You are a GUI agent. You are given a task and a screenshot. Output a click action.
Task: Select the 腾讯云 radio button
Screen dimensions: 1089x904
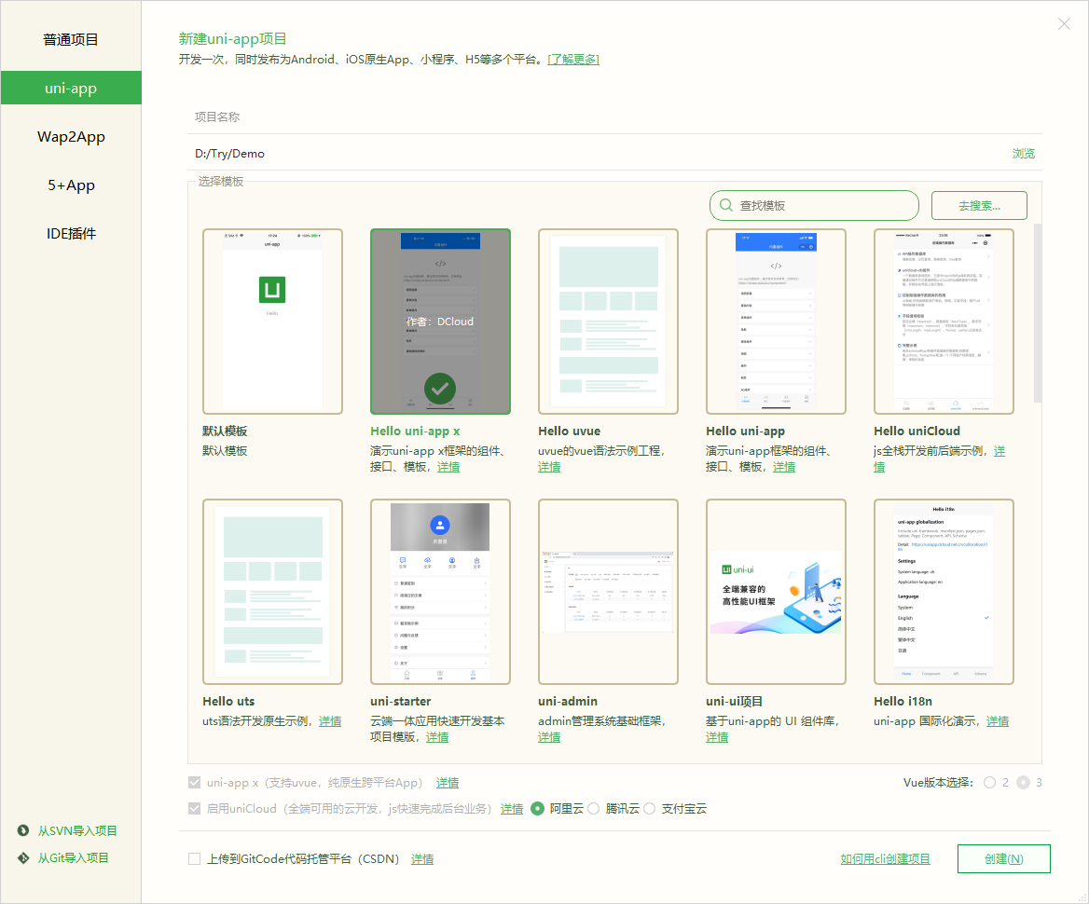click(593, 809)
